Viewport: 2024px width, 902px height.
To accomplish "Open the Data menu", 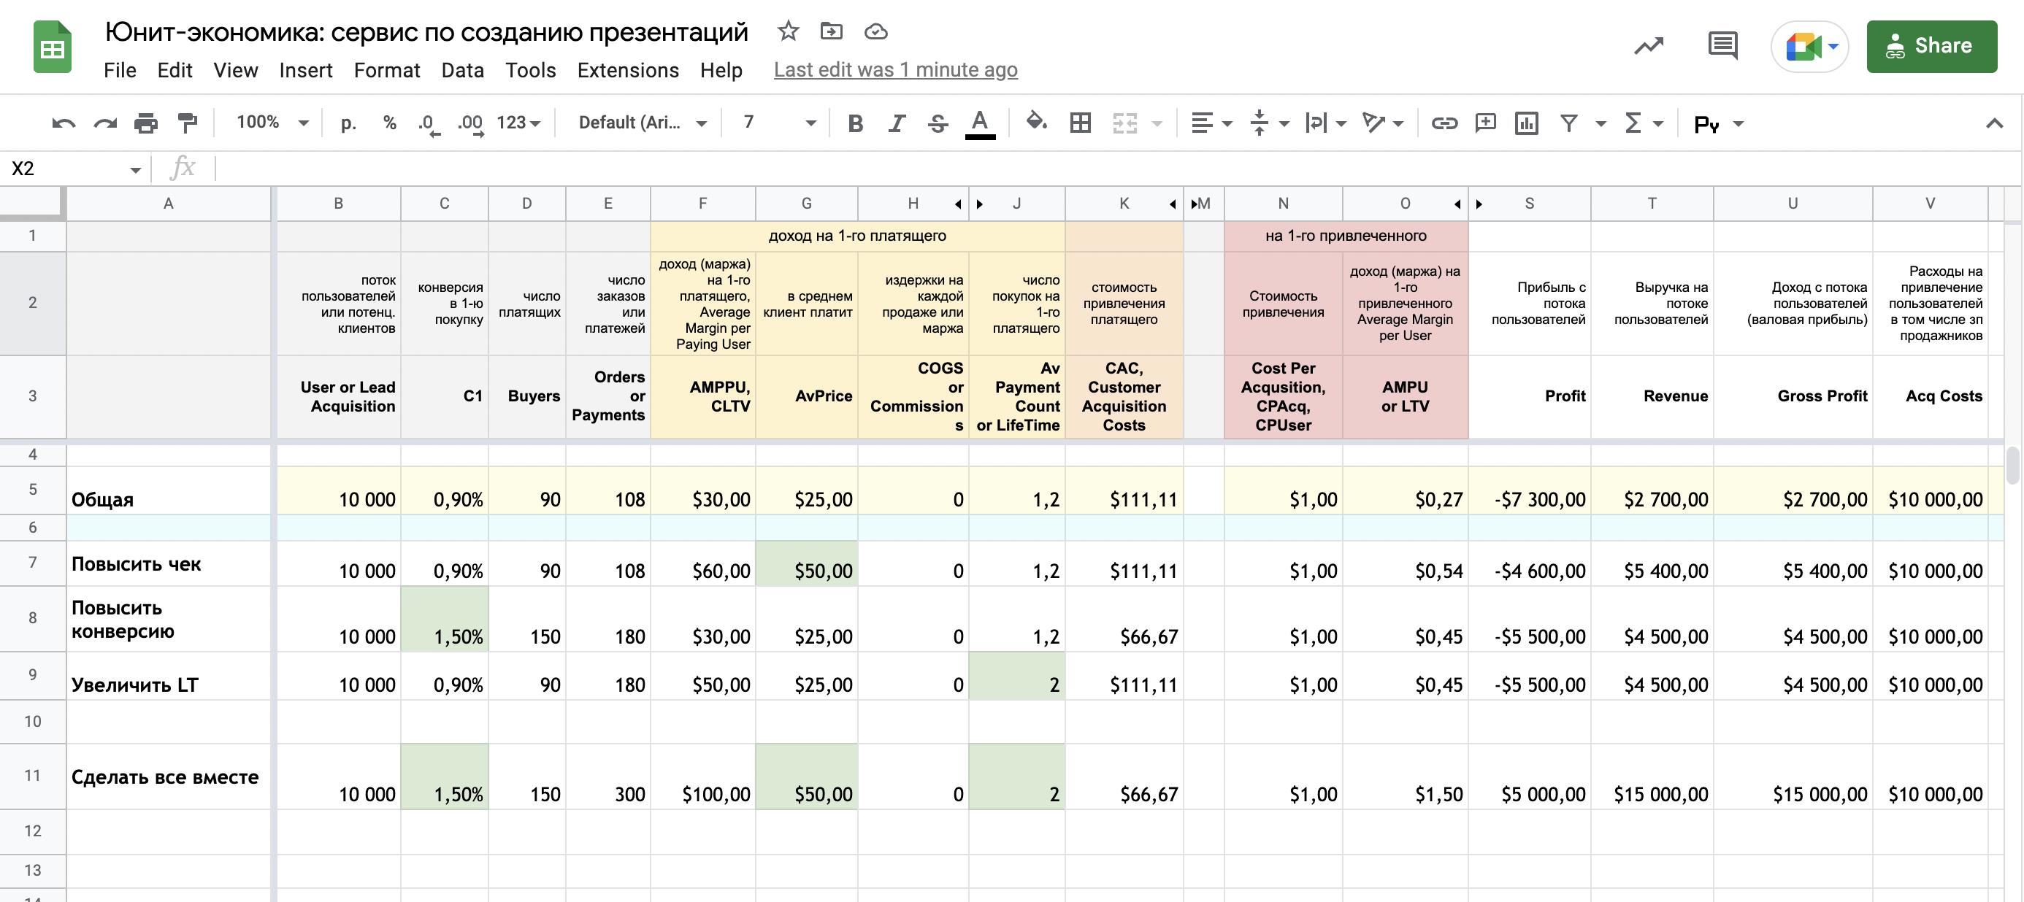I will 463,70.
